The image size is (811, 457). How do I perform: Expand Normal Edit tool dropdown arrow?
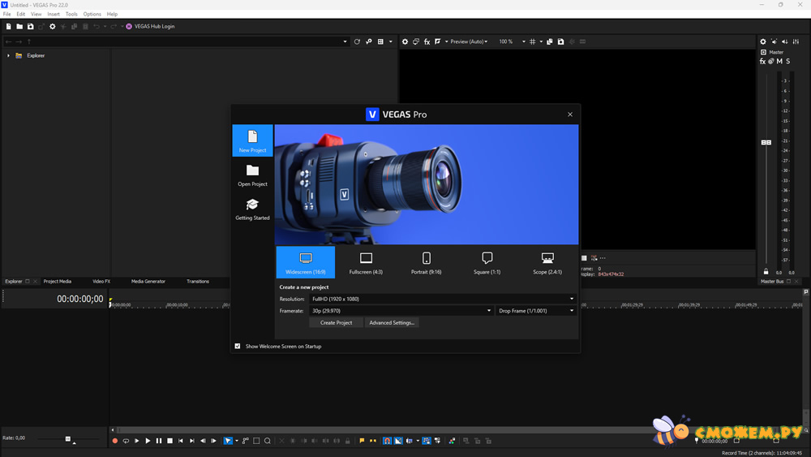point(237,441)
